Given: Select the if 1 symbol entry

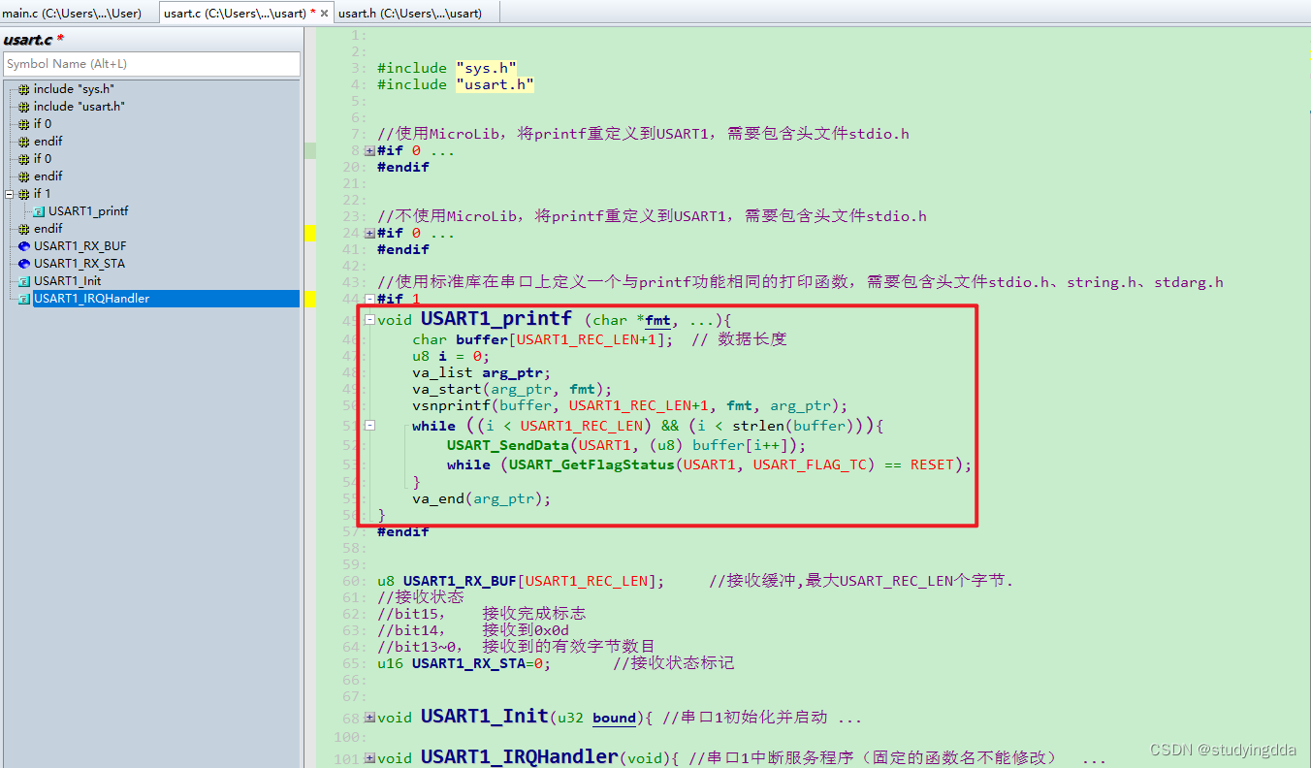Looking at the screenshot, I should point(43,194).
